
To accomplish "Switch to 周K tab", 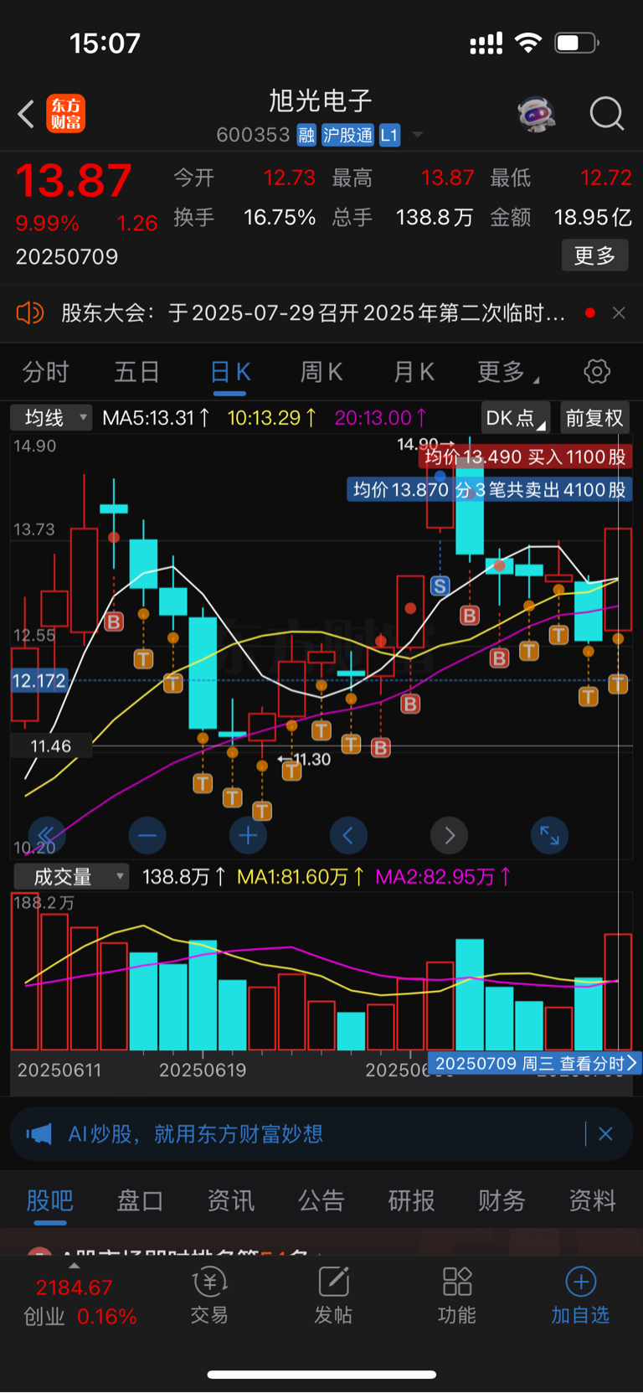I will point(321,371).
